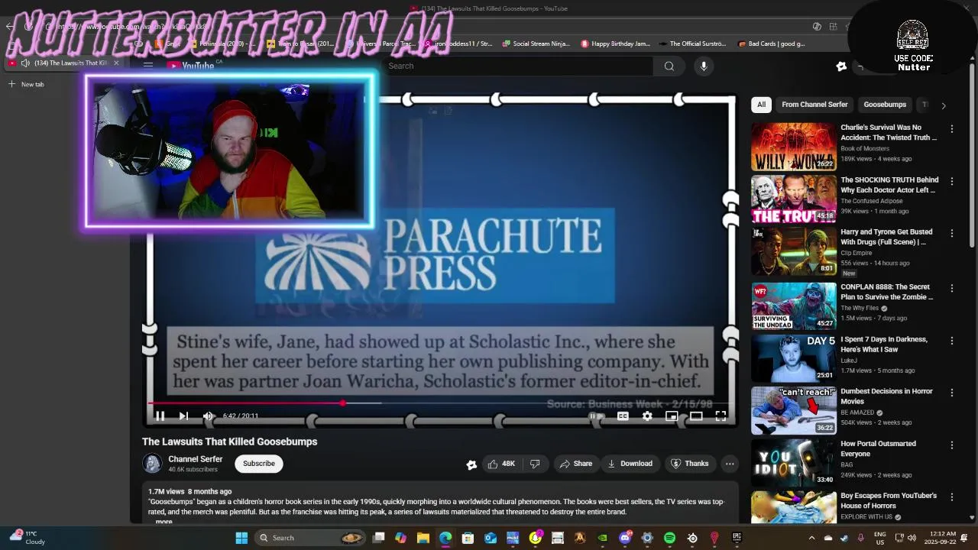Viewport: 978px width, 550px height.
Task: Start voice search with microphone
Action: coord(704,66)
